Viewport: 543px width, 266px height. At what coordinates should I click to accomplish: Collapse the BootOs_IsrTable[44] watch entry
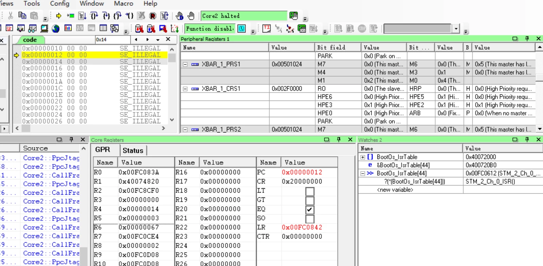click(x=363, y=173)
